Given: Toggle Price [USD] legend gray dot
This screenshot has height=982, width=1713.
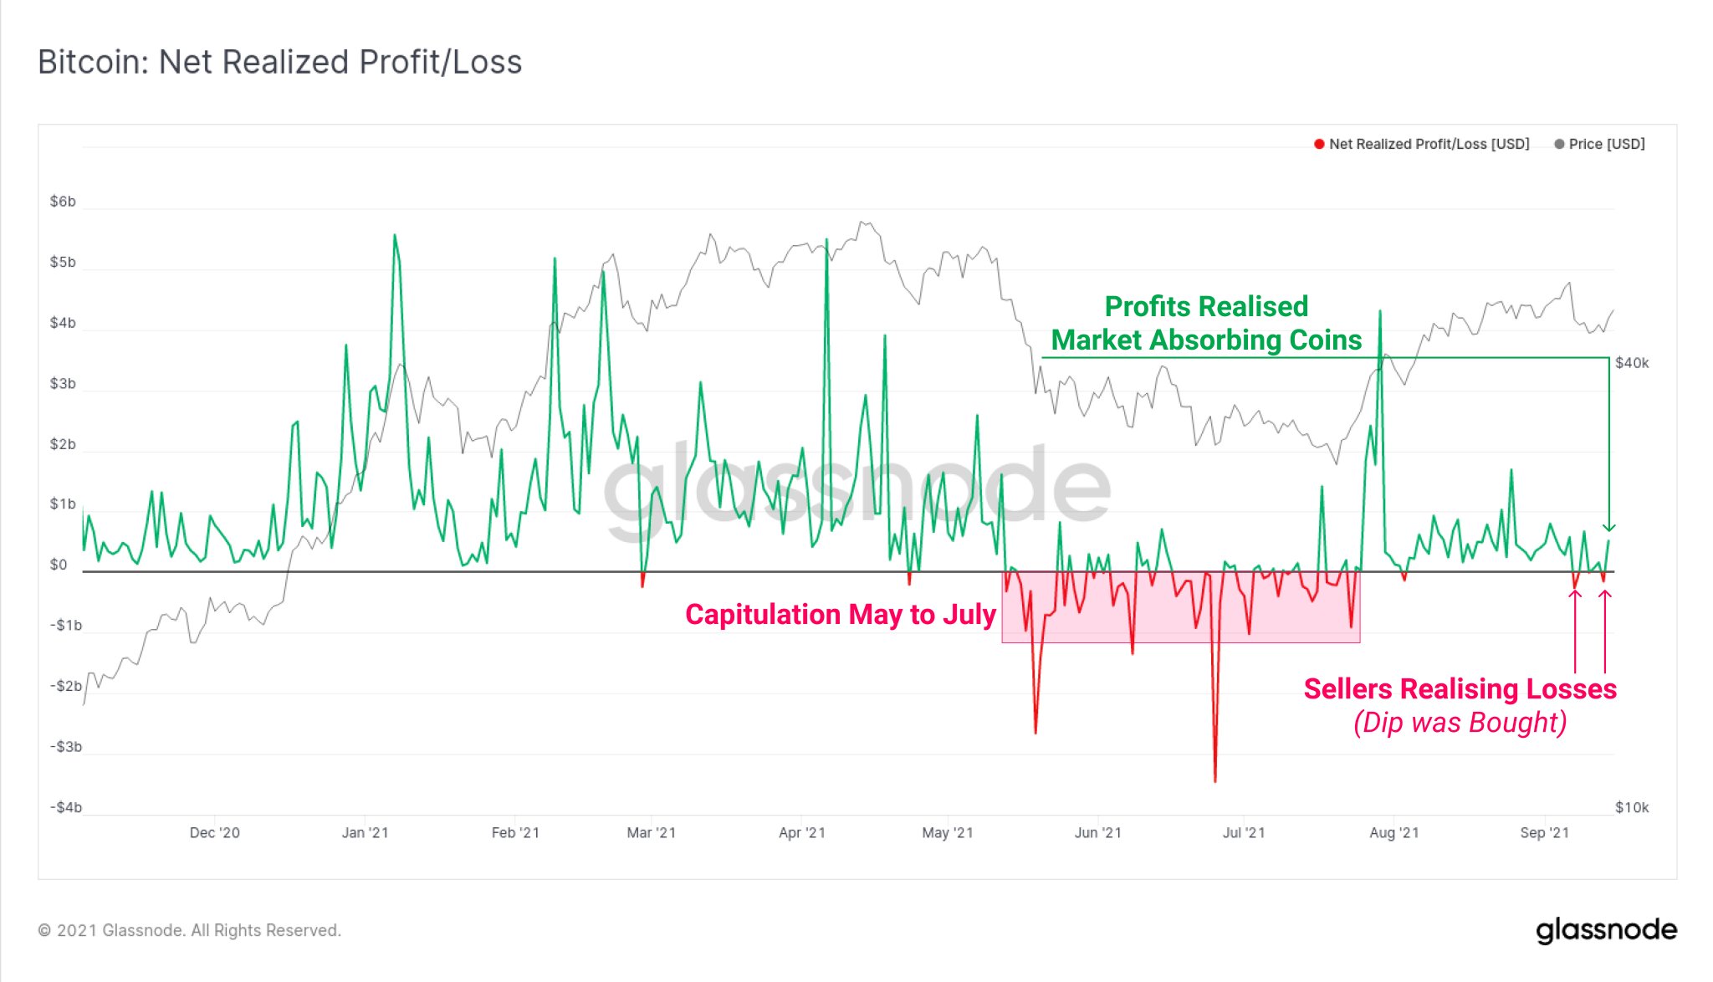Looking at the screenshot, I should click(1559, 144).
